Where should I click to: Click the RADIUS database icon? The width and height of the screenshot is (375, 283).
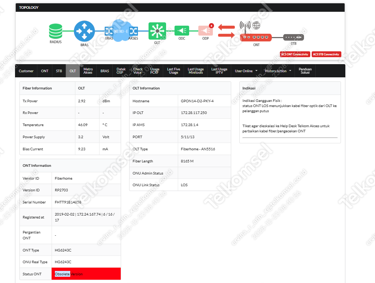pos(56,31)
